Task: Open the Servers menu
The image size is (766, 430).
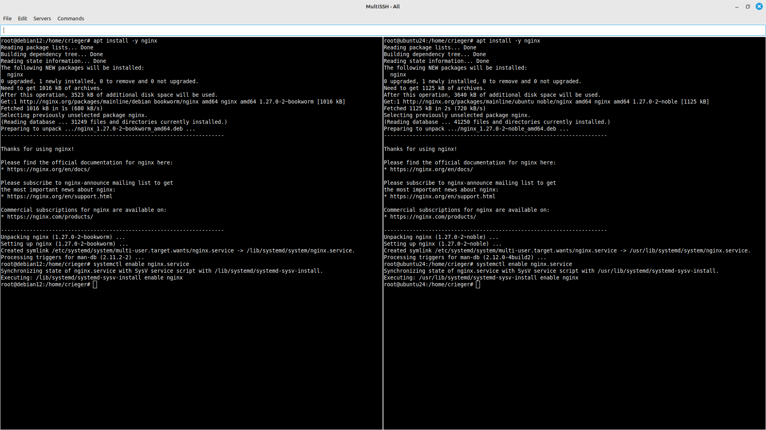Action: [x=42, y=18]
